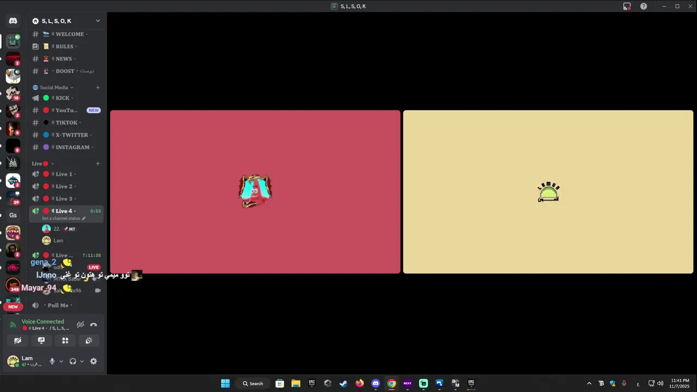Screen dimensions: 697x392
Task: Open File Explorer from the taskbar
Action: click(296, 383)
